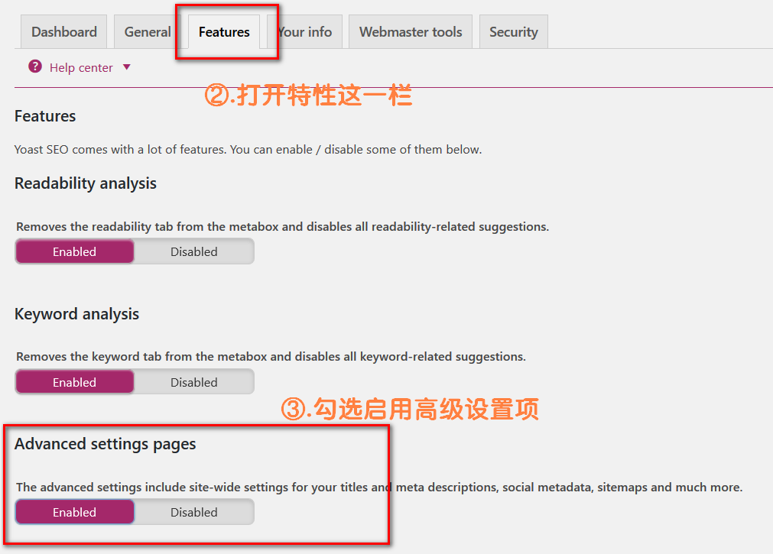The width and height of the screenshot is (773, 554).
Task: Select the Features tab
Action: point(224,32)
